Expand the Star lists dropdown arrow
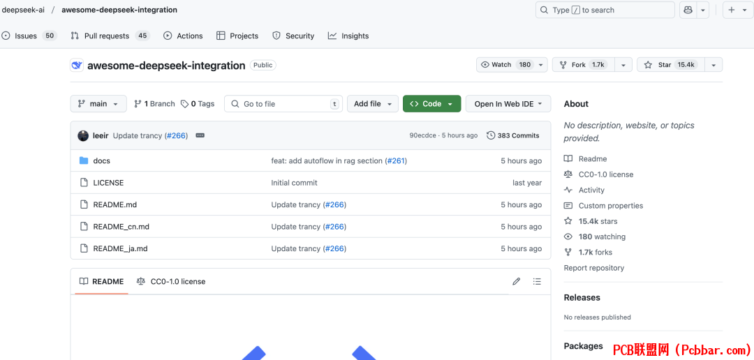 714,64
